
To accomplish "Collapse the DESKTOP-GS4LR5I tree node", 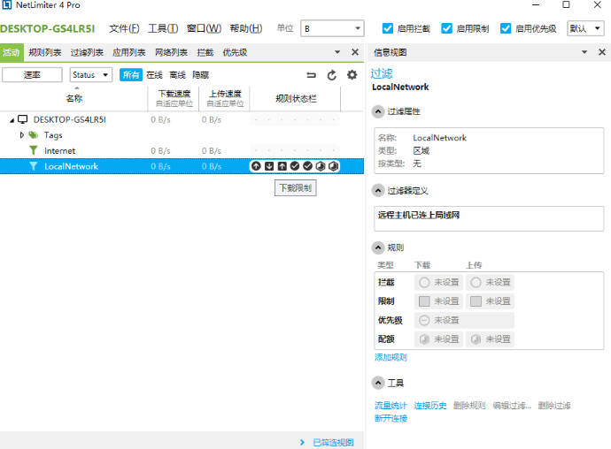I will [12, 120].
